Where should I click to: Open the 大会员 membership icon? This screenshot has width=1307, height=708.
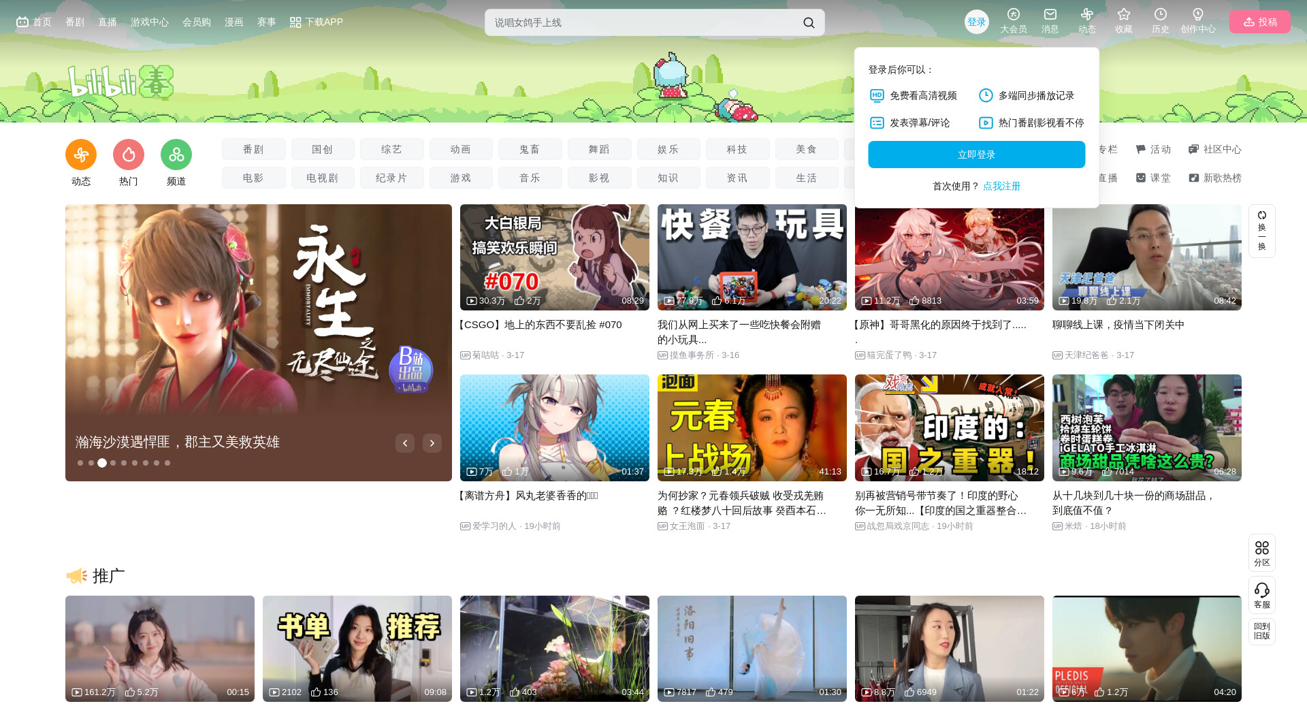coord(1013,16)
